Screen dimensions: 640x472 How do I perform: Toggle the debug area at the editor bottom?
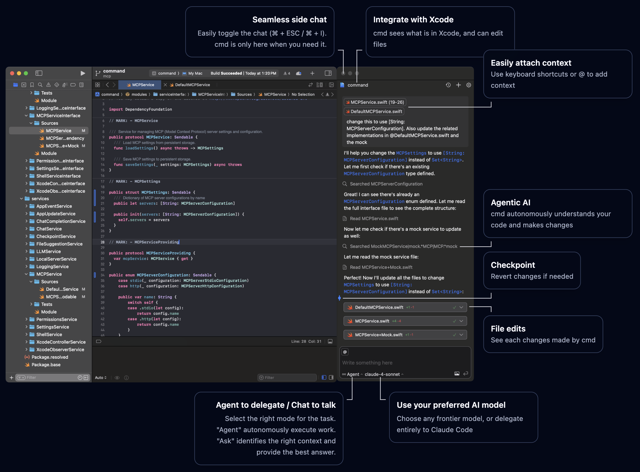point(330,341)
